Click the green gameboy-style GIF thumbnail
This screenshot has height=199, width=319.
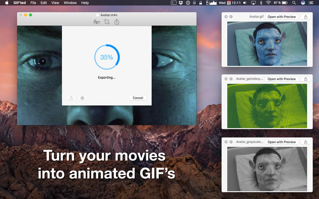[x=267, y=105]
